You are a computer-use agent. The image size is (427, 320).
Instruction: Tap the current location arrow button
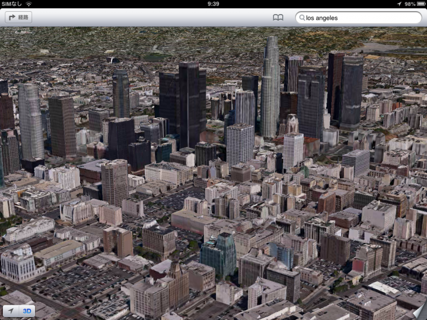click(11, 311)
